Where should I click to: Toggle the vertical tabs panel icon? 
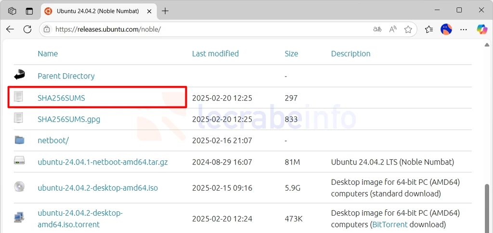[29, 11]
